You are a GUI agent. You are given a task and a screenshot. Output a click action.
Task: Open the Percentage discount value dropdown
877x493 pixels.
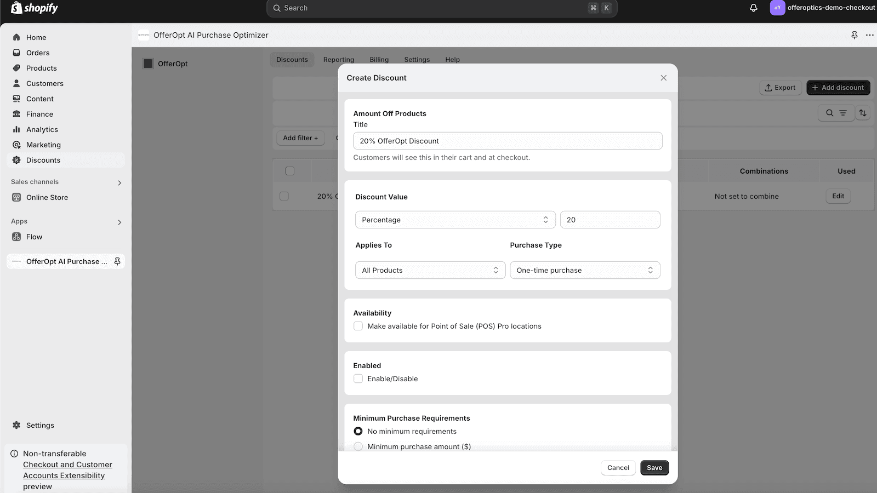tap(455, 219)
